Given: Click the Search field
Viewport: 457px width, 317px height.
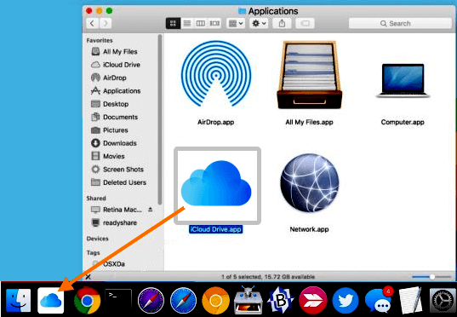Looking at the screenshot, I should point(400,23).
